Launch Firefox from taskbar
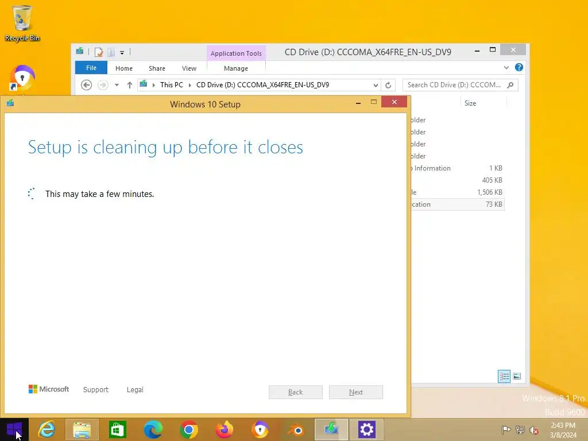 (x=225, y=430)
